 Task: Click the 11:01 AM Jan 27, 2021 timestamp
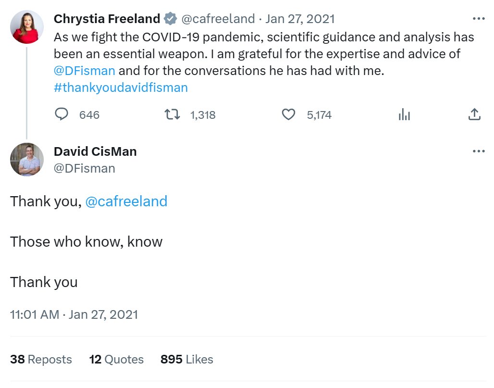pyautogui.click(x=74, y=314)
